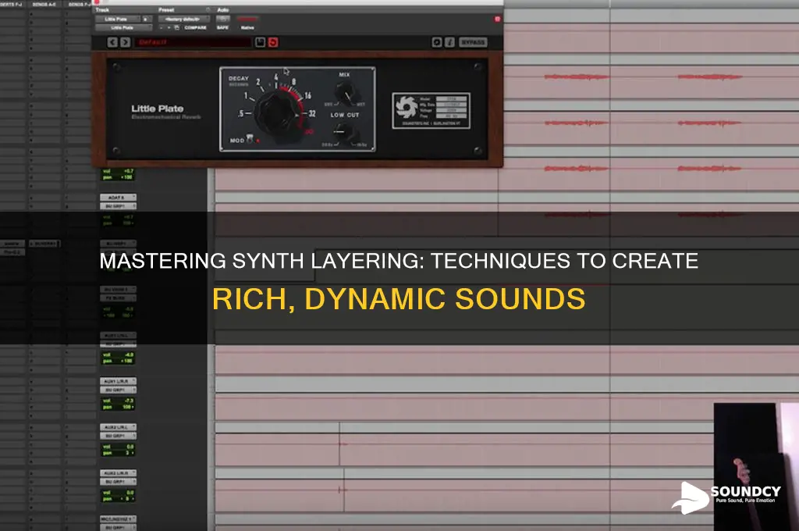799x531 pixels.
Task: Click the Auto plugin automation button
Action: (222, 19)
